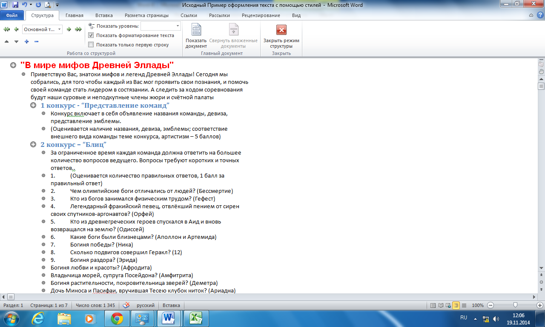Image resolution: width=545 pixels, height=327 pixels.
Task: Open the outline level combo box 'Основной т...'
Action: point(42,29)
